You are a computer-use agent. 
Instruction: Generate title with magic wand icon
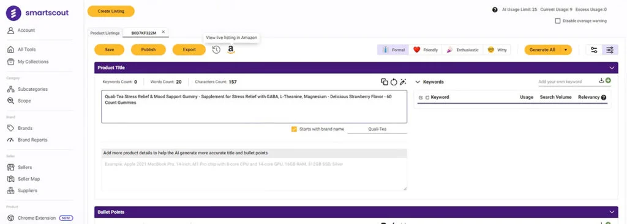403,82
